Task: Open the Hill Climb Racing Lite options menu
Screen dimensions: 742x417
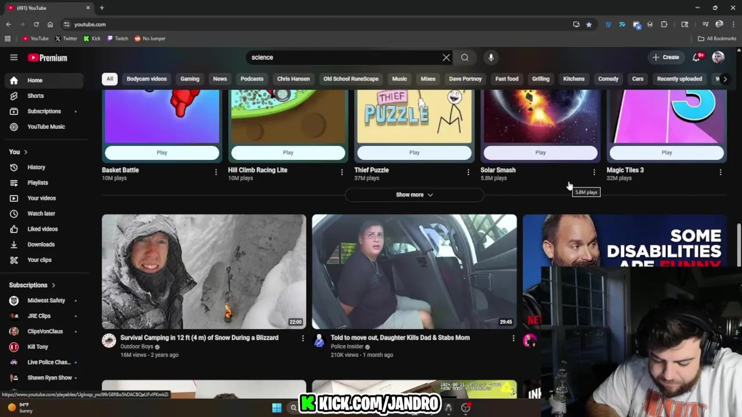Action: 341,172
